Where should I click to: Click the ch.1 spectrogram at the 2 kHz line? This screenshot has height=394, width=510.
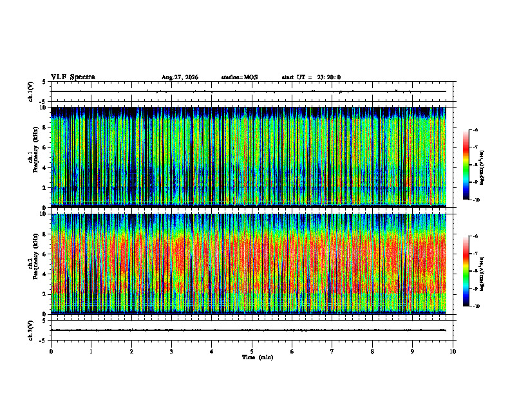(249, 187)
